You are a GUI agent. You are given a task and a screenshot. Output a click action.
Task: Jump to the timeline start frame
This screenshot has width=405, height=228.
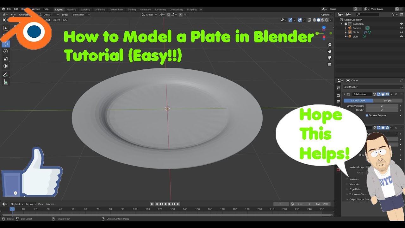pyautogui.click(x=157, y=204)
